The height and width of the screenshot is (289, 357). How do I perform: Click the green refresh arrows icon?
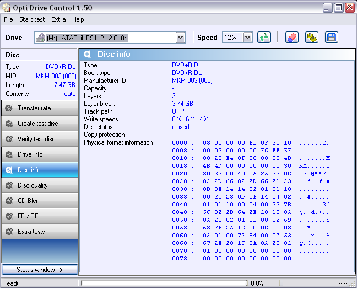(264, 38)
